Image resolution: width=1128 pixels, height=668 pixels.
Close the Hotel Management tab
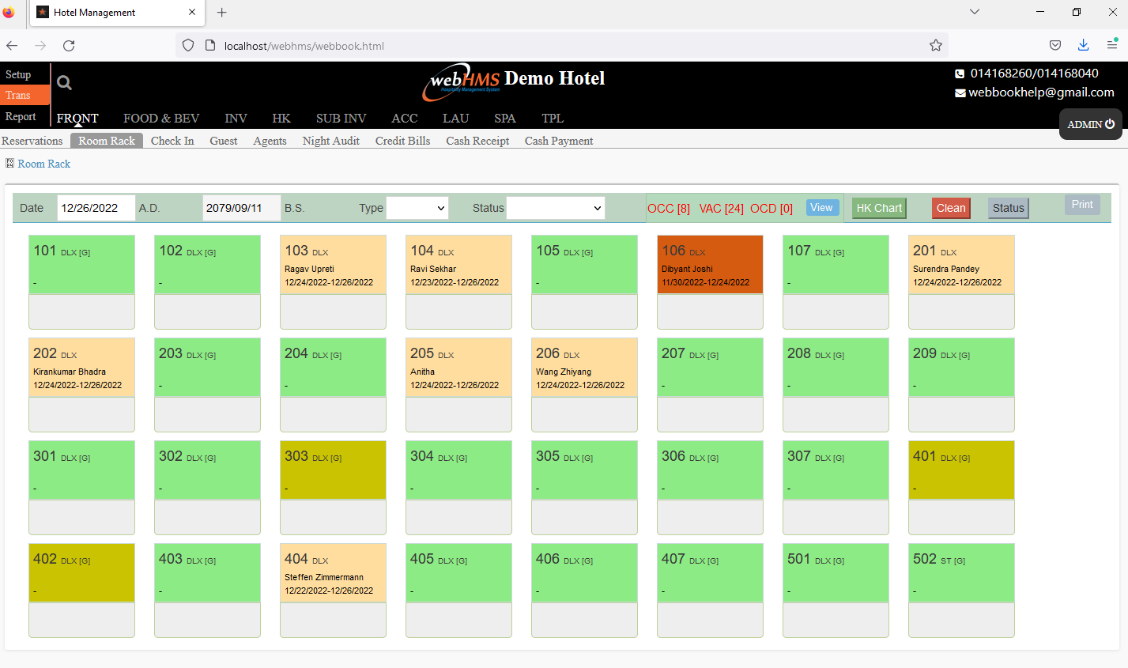192,13
